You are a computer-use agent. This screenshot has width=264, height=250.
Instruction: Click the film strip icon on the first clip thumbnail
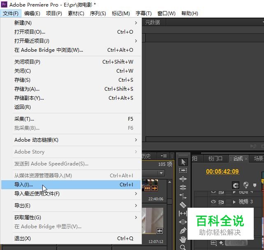(x=147, y=188)
